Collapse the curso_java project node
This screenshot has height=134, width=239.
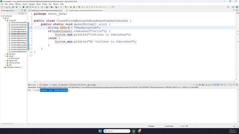click(x=1, y=16)
